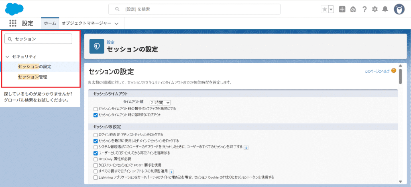Check the HttpOnly 属性が必要 checkbox

pyautogui.click(x=96, y=159)
